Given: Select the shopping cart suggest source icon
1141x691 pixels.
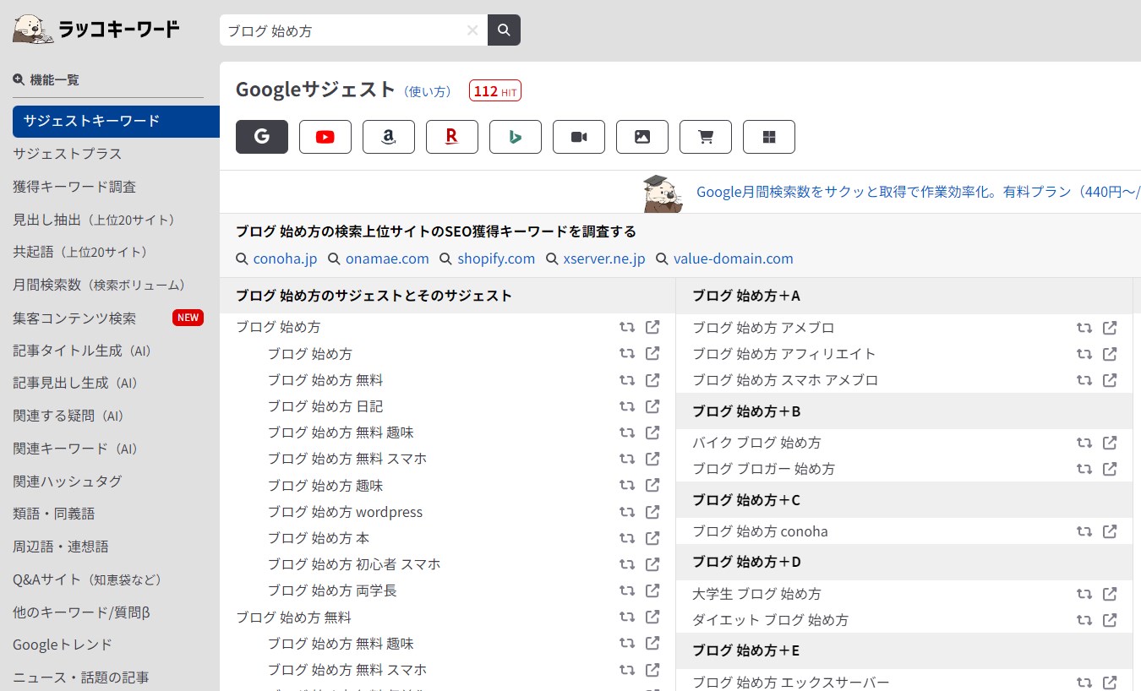Looking at the screenshot, I should 706,137.
